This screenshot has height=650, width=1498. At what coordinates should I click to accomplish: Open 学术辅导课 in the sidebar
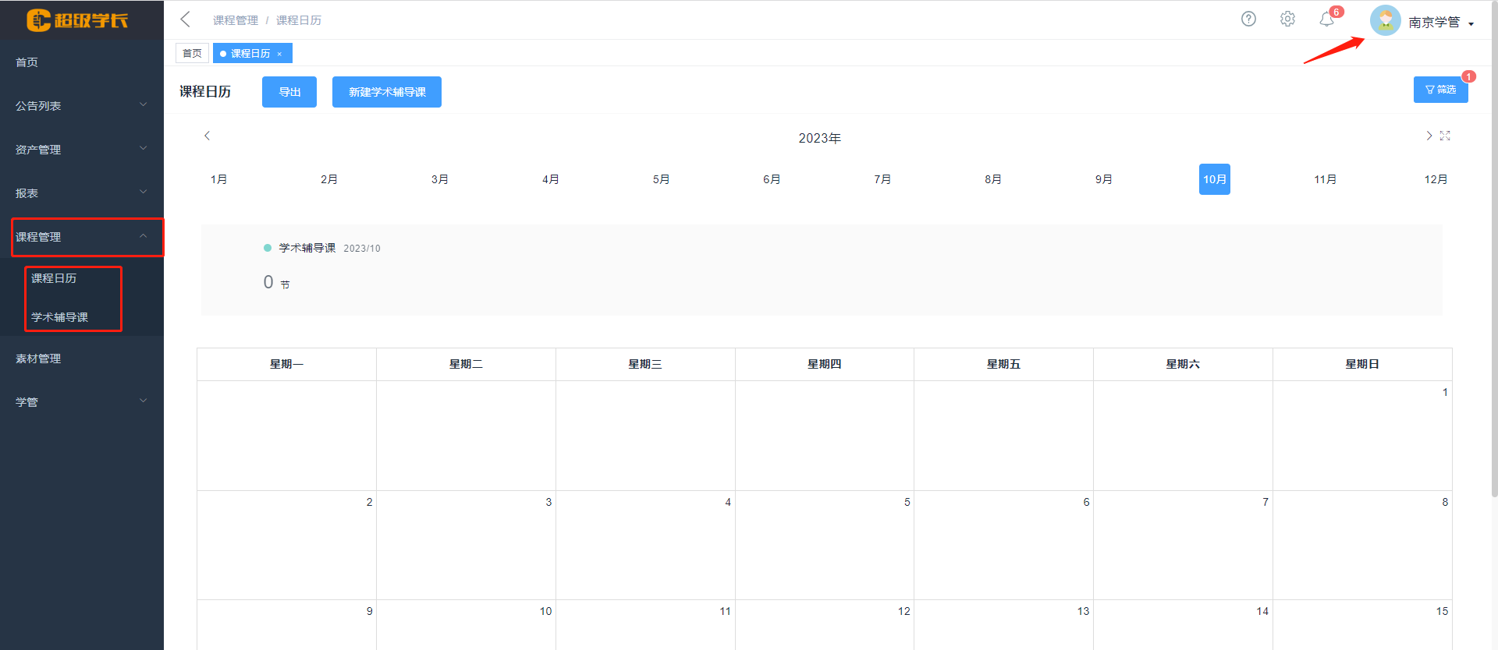59,317
